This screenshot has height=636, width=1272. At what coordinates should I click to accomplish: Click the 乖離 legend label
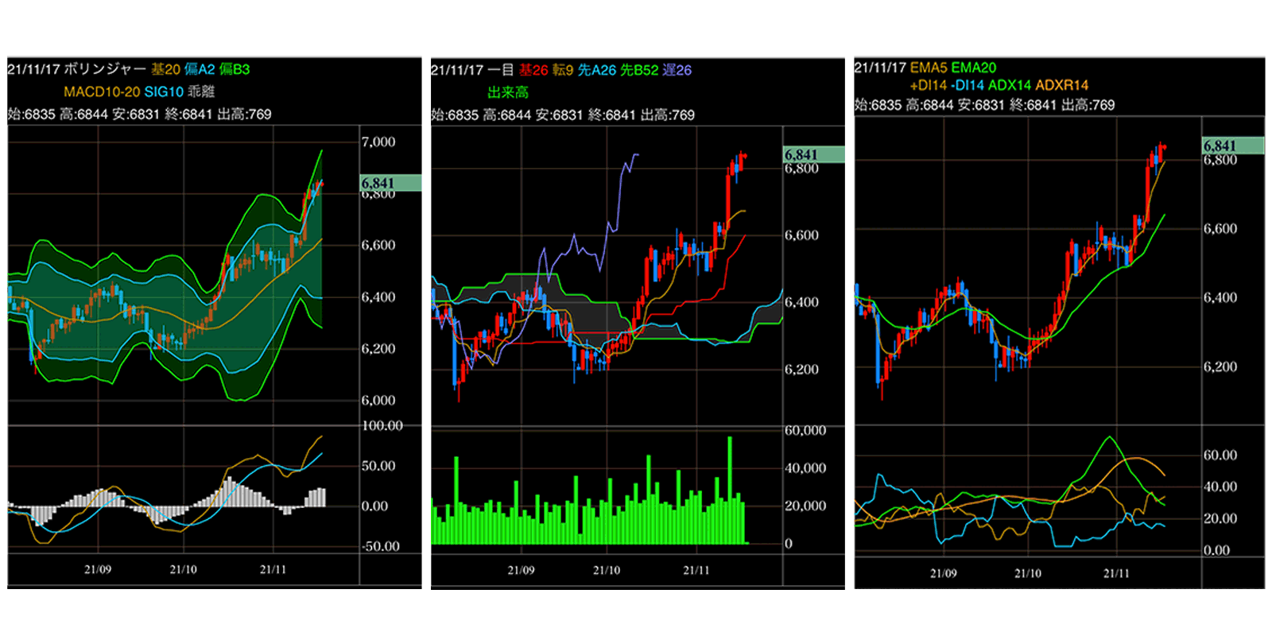[201, 92]
